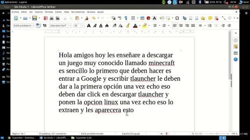Undo the last action
The width and height of the screenshot is (250, 140).
pos(94,18)
